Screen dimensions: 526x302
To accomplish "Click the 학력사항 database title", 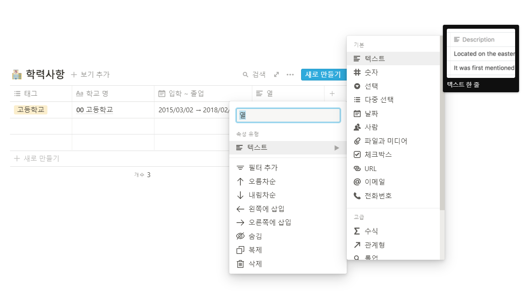I will (x=45, y=74).
